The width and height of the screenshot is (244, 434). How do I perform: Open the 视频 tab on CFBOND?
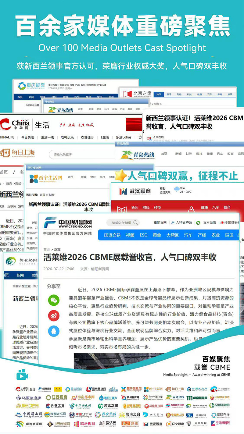pyautogui.click(x=130, y=235)
